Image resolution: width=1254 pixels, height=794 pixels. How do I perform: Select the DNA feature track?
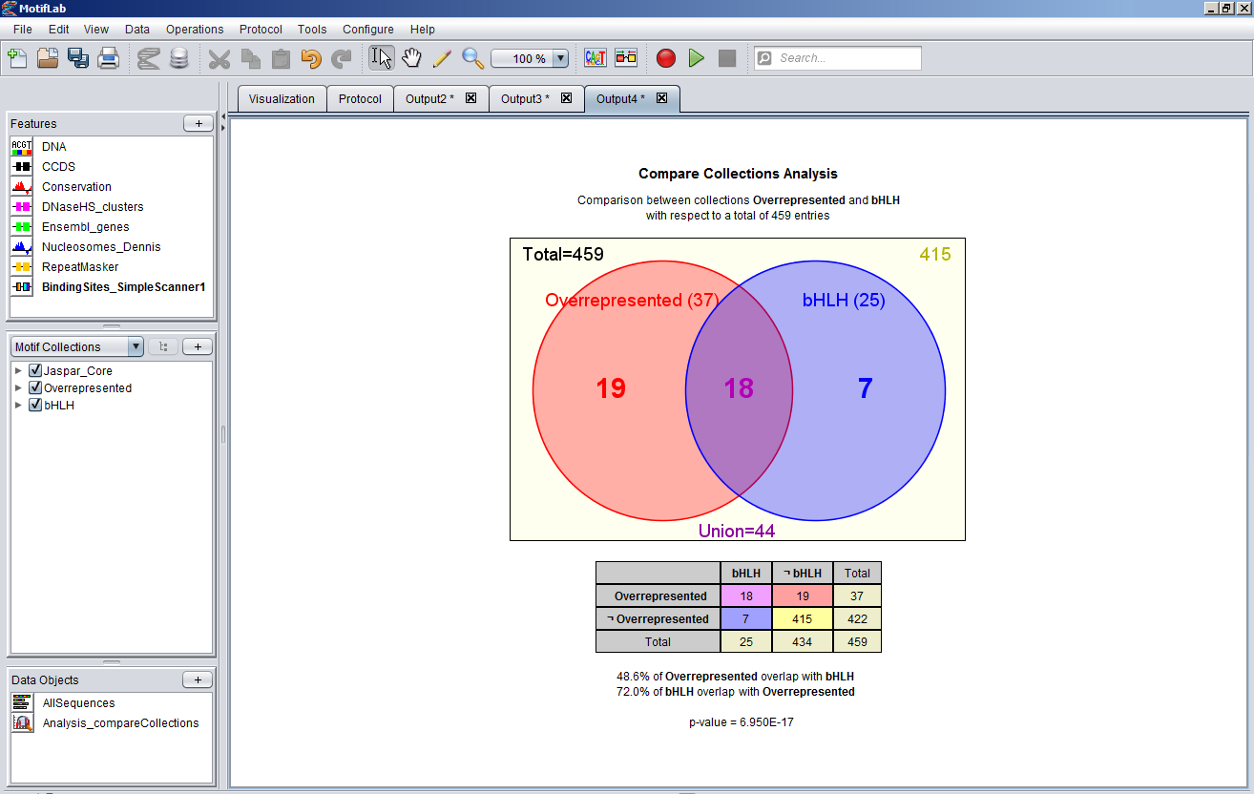point(111,147)
